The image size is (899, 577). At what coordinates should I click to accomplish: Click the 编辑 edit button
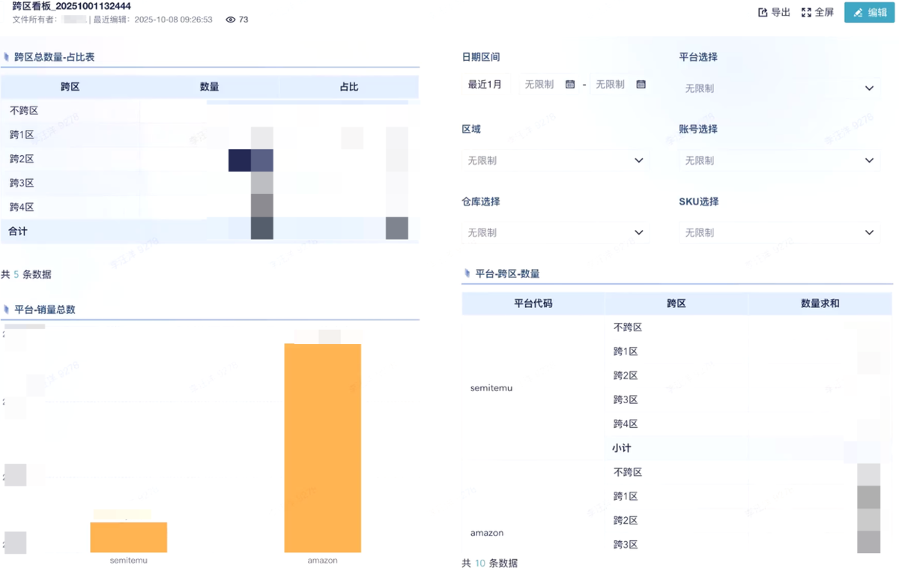click(x=869, y=13)
